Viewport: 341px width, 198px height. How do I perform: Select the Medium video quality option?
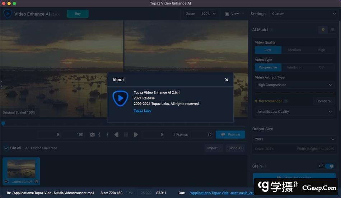click(x=294, y=50)
